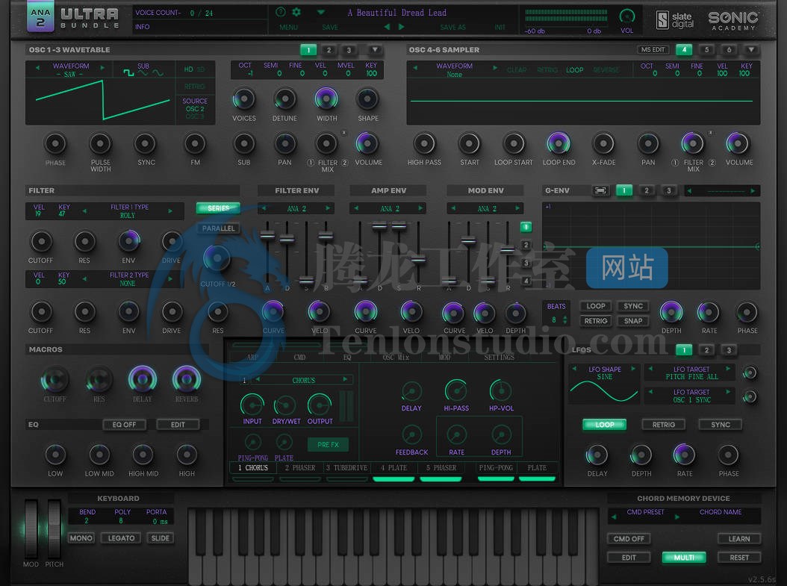Expand the OSC 4-6 Sampler dropdown arrow
Viewport: 787px width, 586px height.
point(751,50)
